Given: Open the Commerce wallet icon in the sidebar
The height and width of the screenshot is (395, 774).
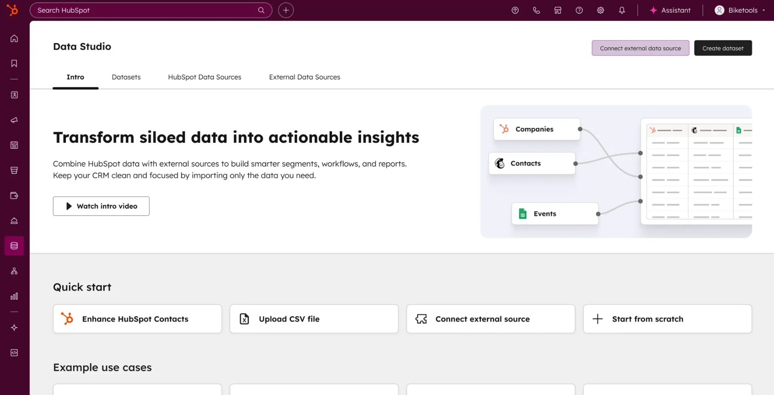Looking at the screenshot, I should (x=14, y=196).
